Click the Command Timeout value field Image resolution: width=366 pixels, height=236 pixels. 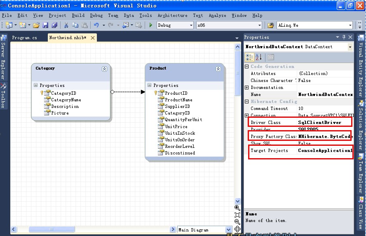[x=325, y=108]
